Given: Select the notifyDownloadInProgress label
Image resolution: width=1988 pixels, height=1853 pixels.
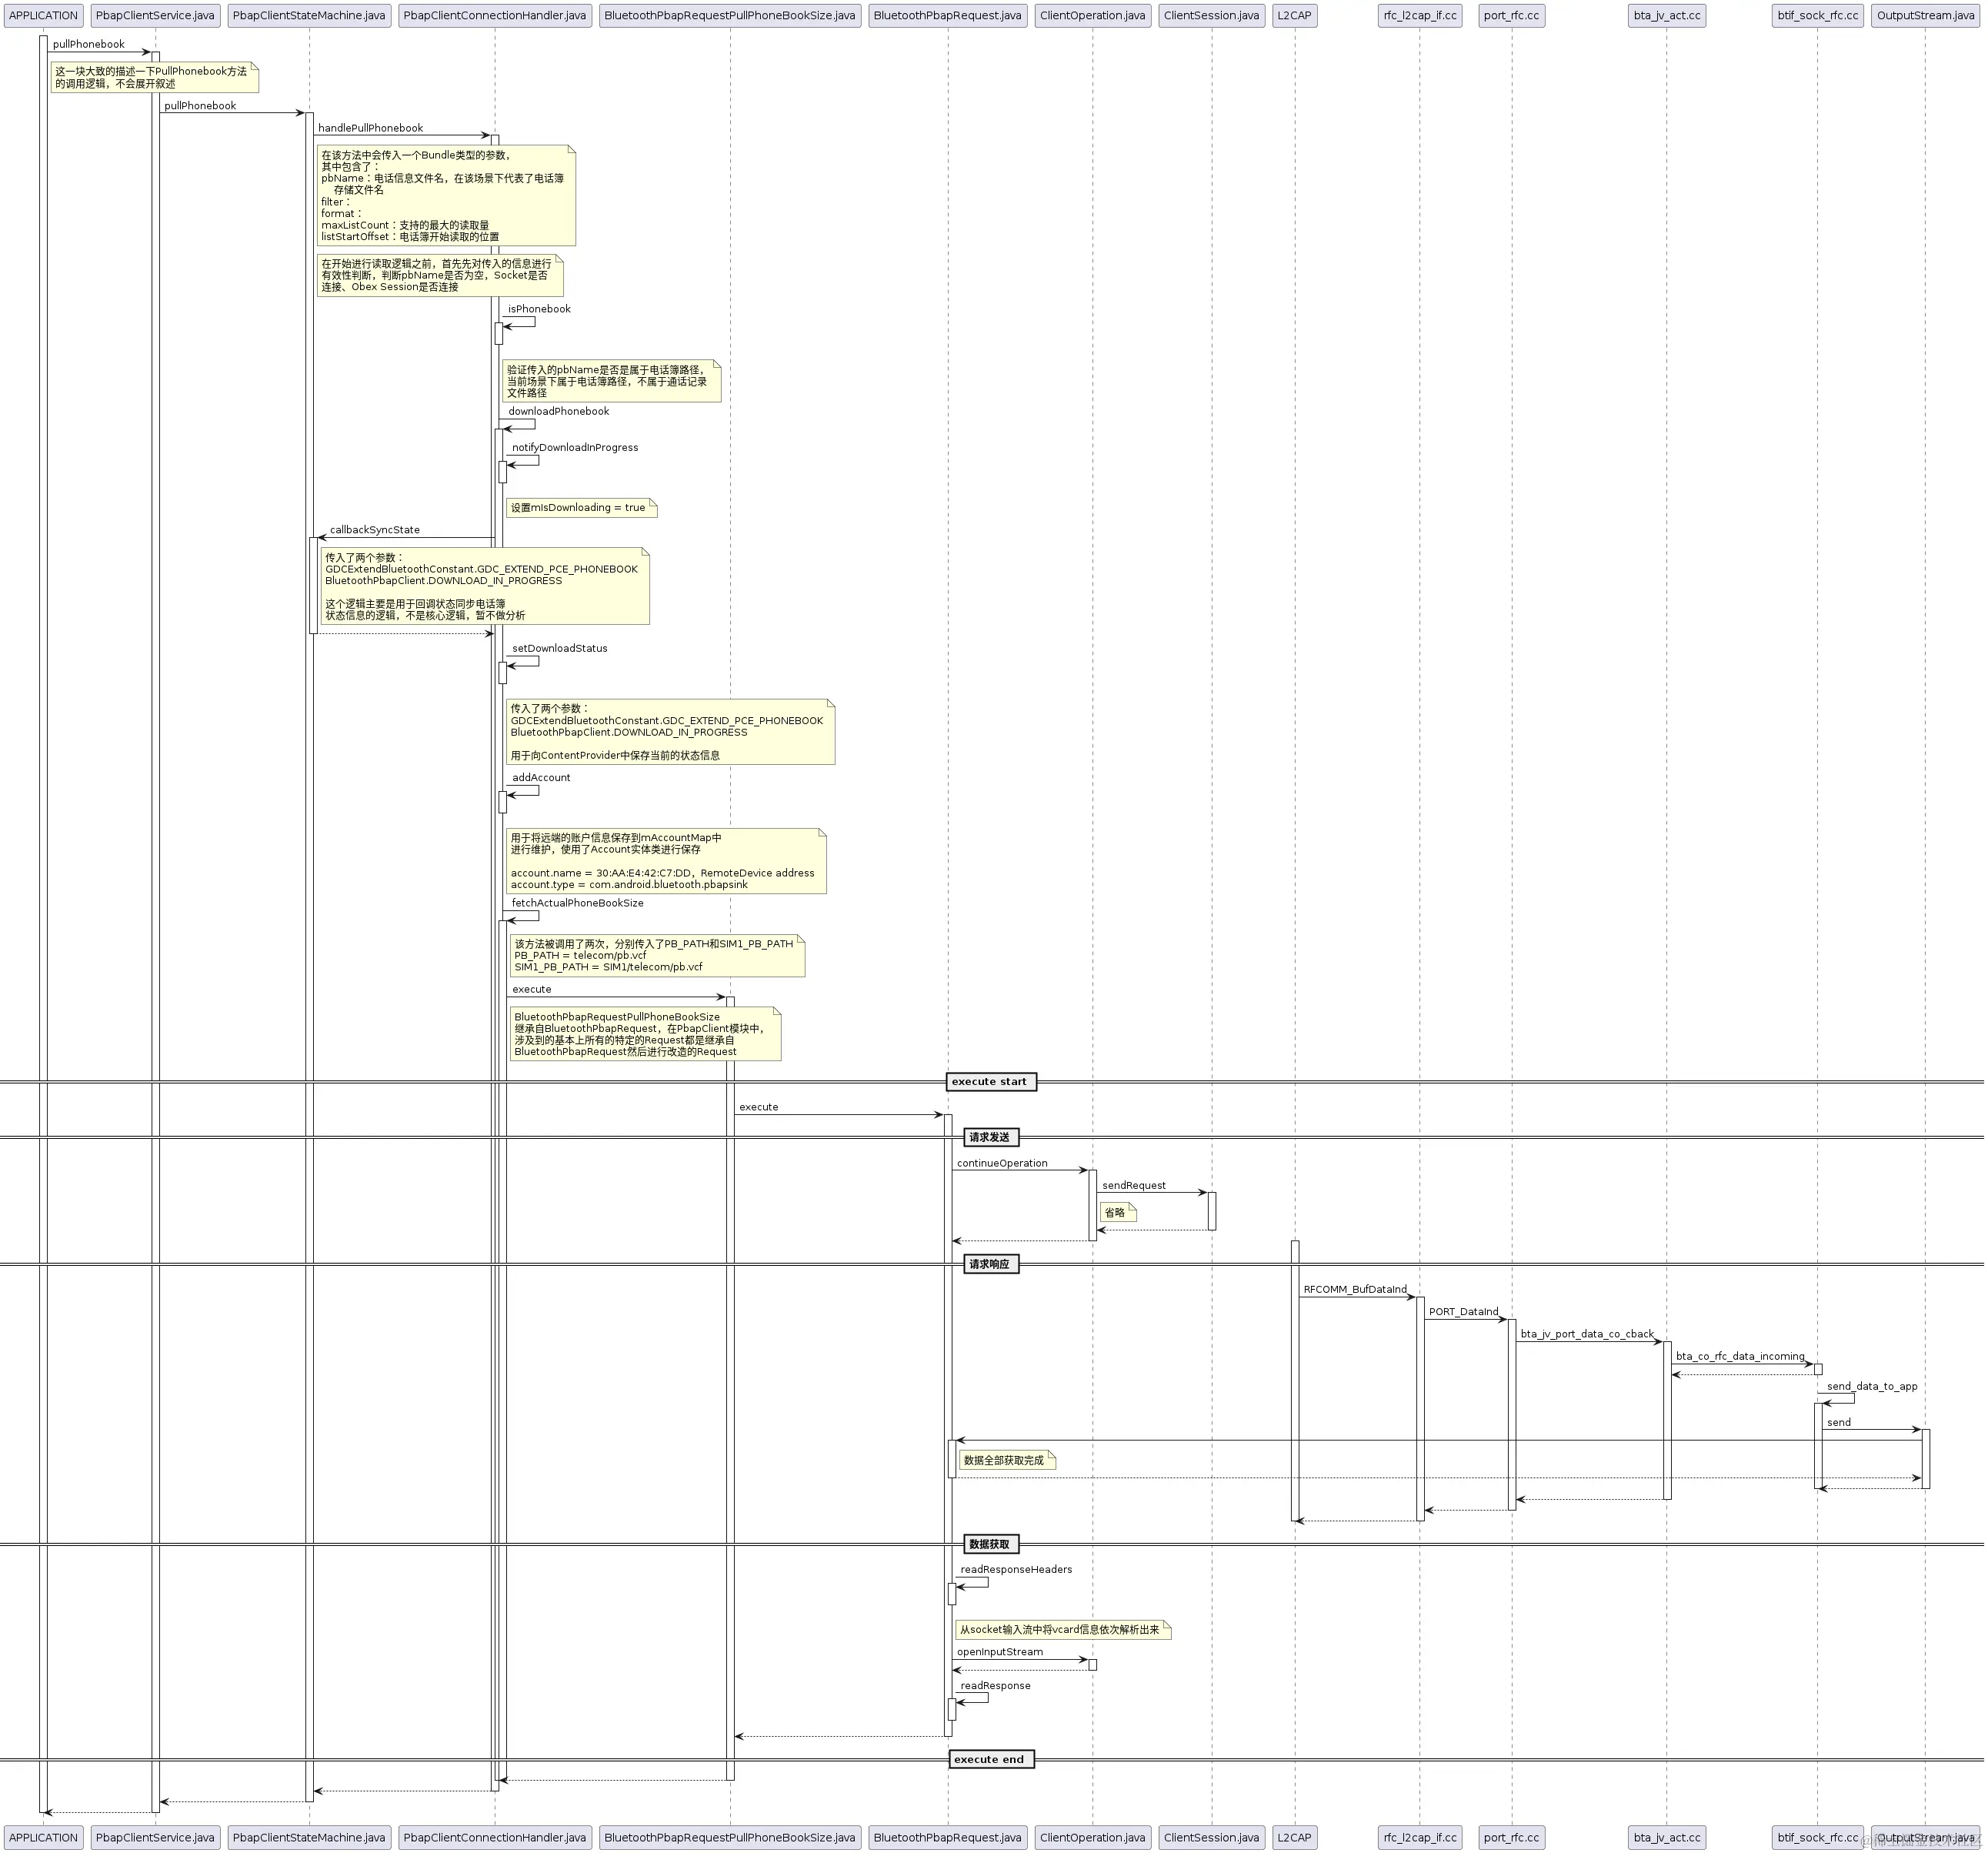Looking at the screenshot, I should tap(575, 448).
